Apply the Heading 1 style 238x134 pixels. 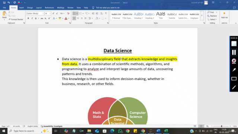[x=138, y=16]
